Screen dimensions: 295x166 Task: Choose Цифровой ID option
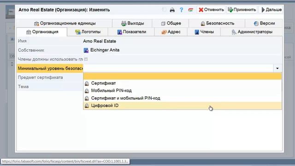coord(183,106)
